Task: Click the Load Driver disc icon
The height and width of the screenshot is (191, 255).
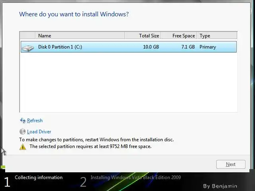Action: click(22, 132)
